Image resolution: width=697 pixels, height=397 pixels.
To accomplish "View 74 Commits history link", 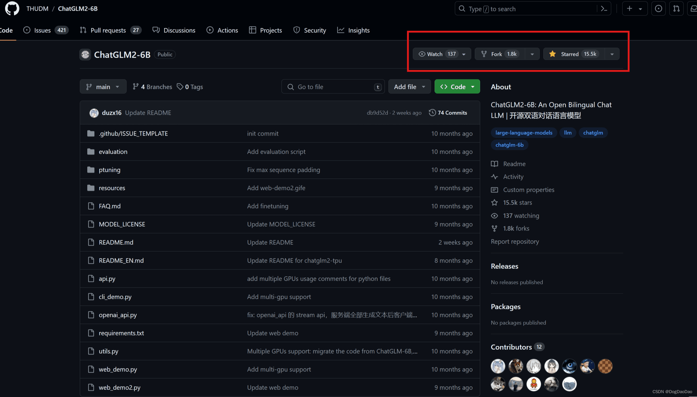I will (x=448, y=113).
